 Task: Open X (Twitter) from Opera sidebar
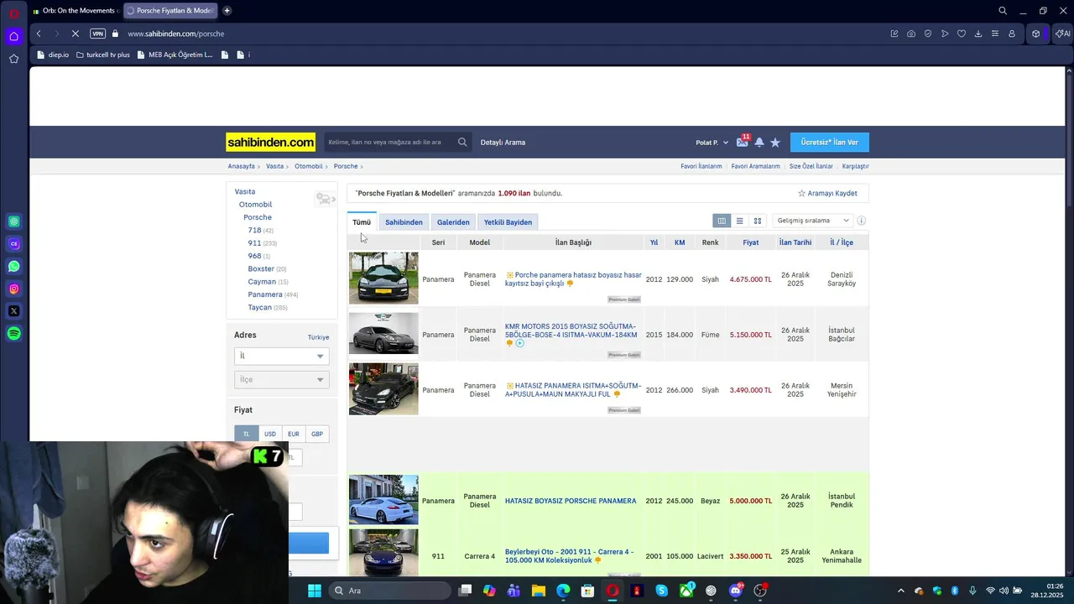click(14, 311)
